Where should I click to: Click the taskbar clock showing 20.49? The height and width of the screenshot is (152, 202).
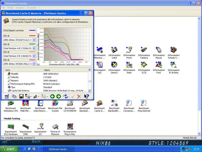click(x=197, y=149)
